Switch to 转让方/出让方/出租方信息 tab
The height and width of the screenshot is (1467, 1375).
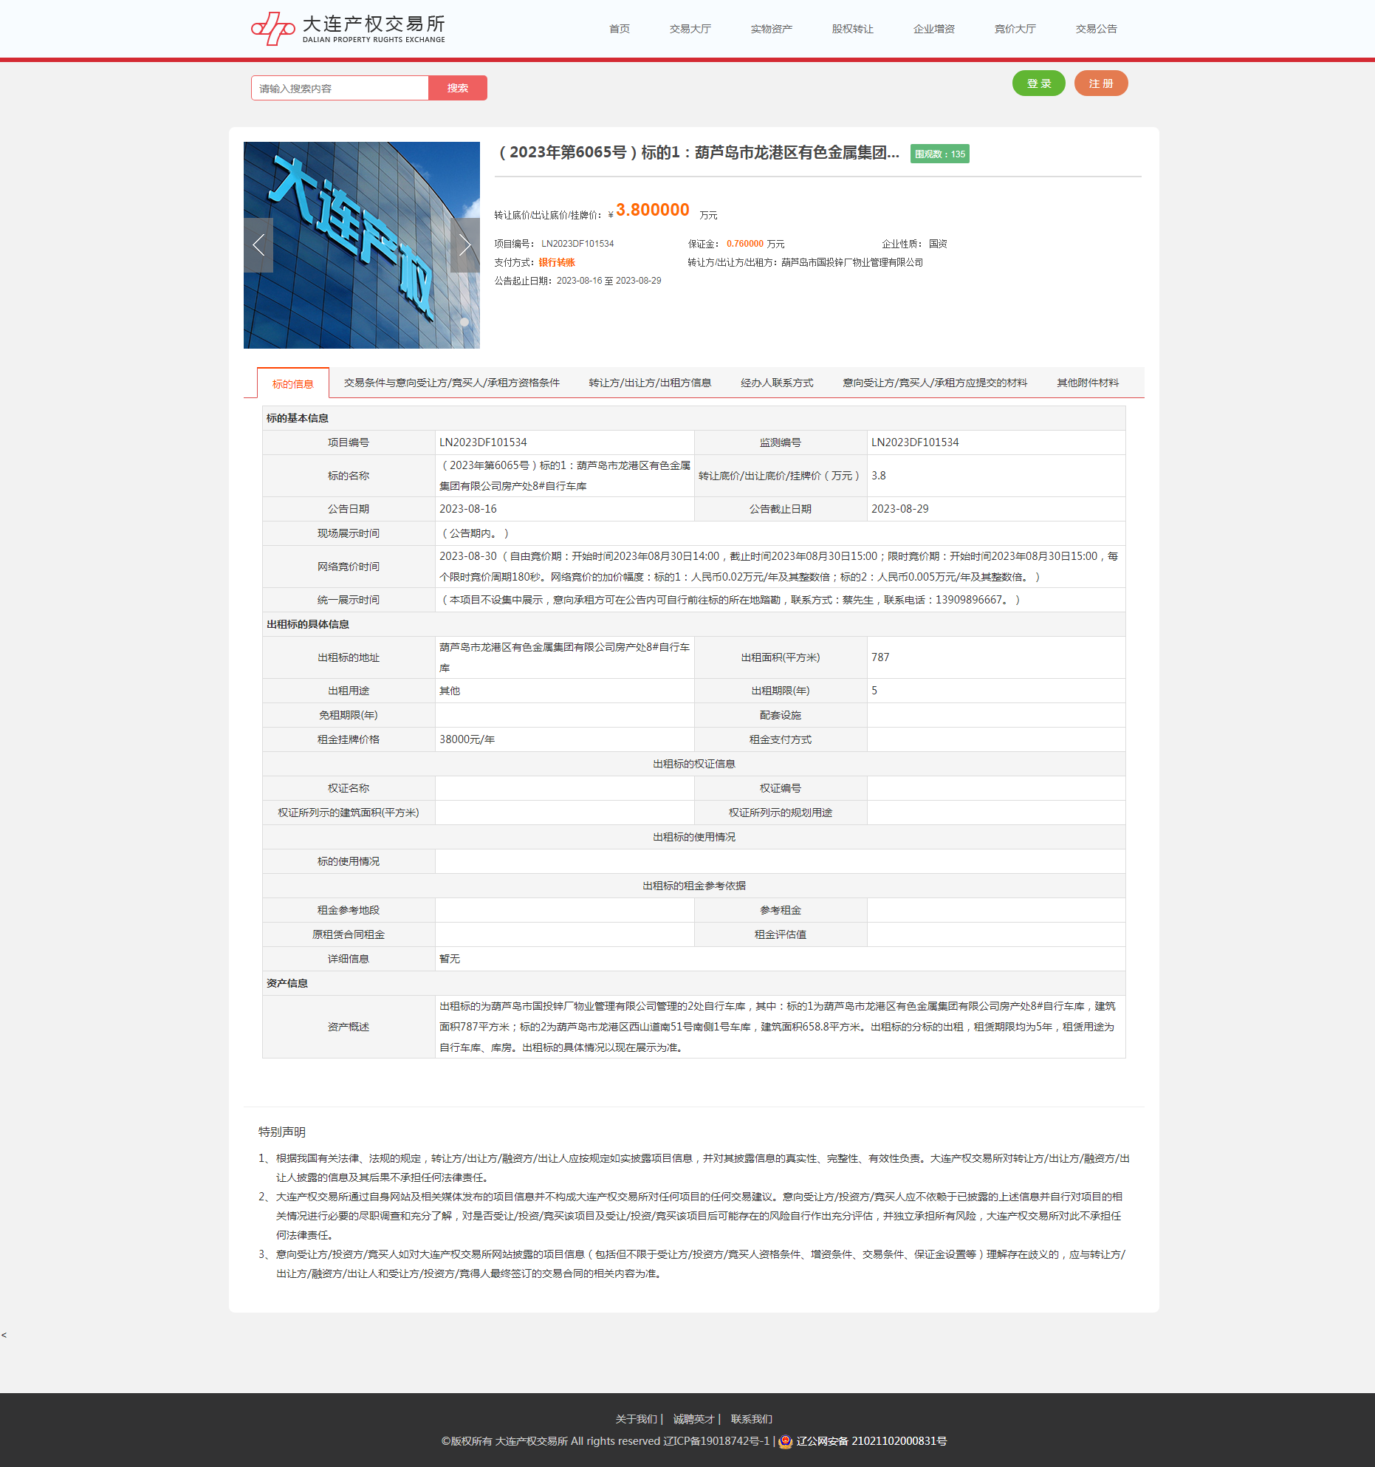tap(650, 383)
